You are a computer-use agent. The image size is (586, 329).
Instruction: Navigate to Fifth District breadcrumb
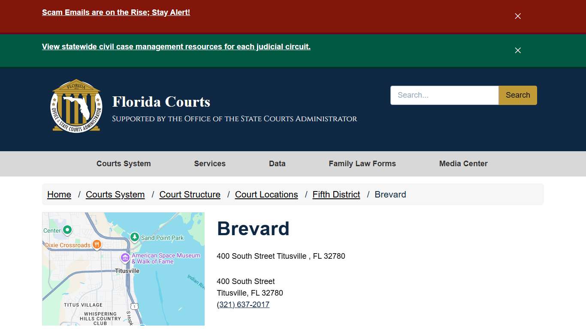336,194
